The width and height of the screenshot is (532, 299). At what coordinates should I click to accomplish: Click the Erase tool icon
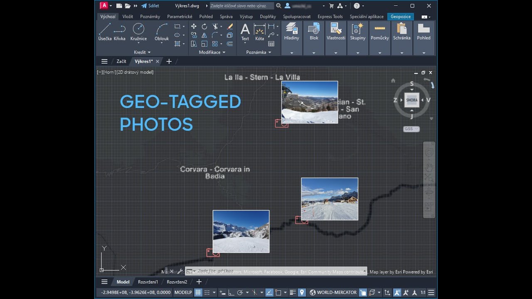230,26
